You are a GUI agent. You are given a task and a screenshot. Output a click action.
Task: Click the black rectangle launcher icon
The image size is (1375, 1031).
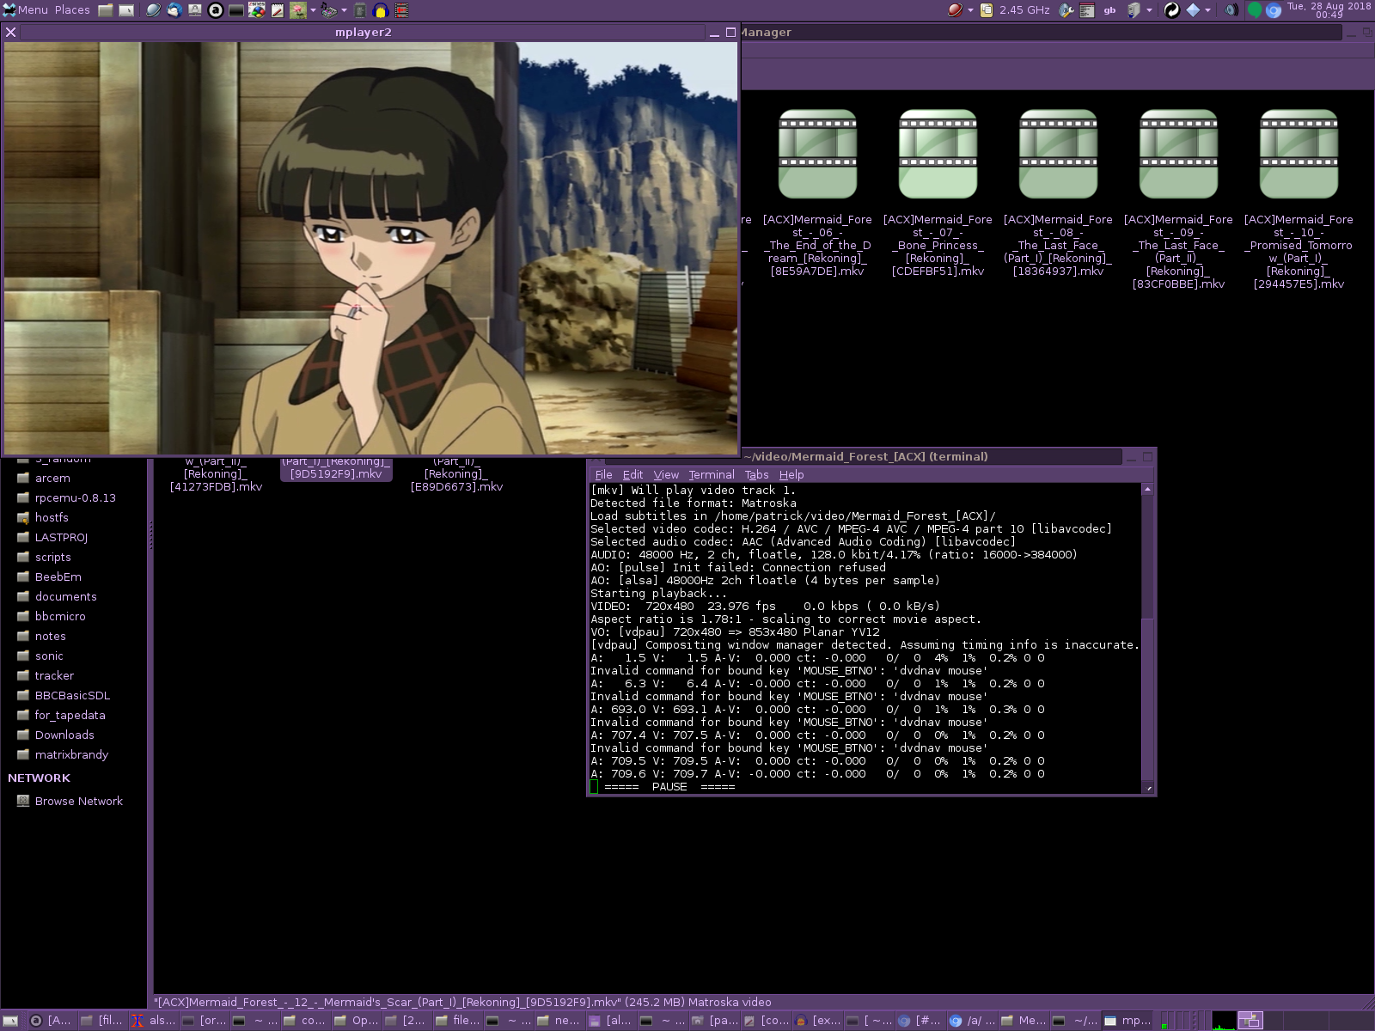pos(236,10)
